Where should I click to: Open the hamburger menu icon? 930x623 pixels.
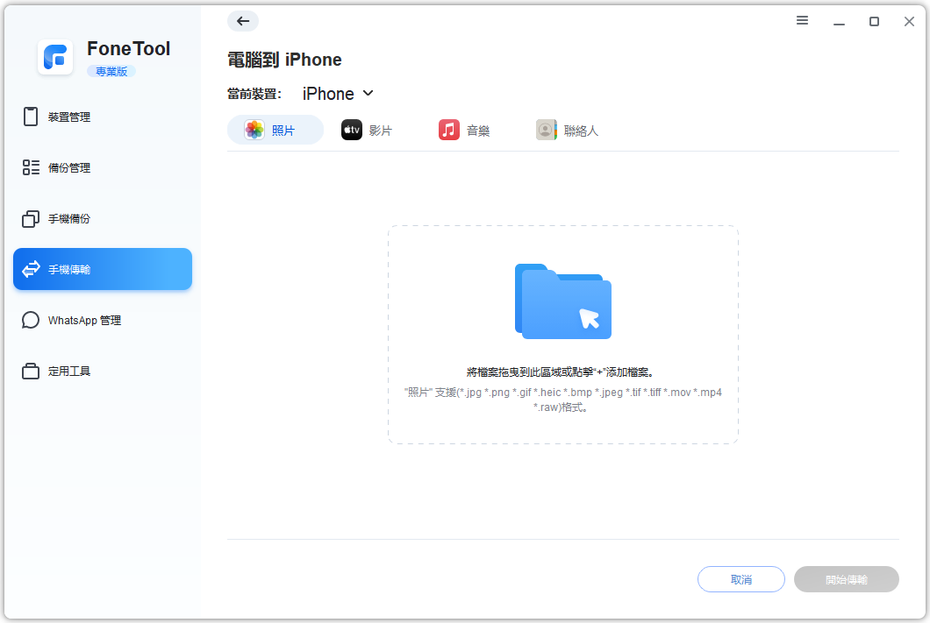pos(802,21)
